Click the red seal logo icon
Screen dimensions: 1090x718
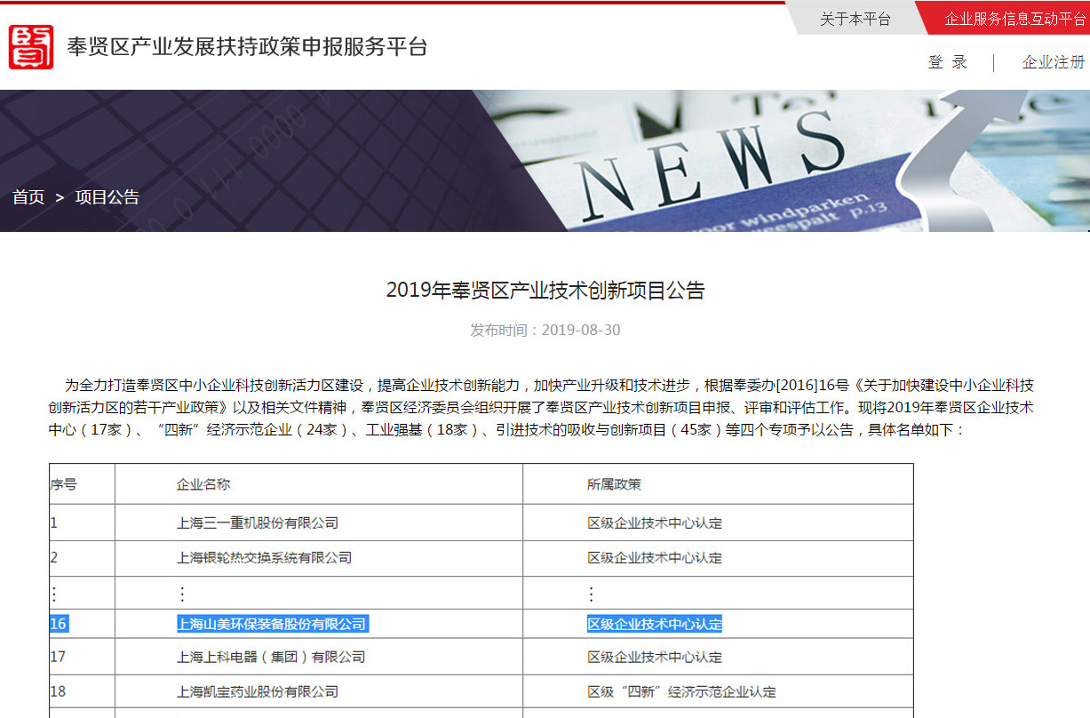coord(33,46)
